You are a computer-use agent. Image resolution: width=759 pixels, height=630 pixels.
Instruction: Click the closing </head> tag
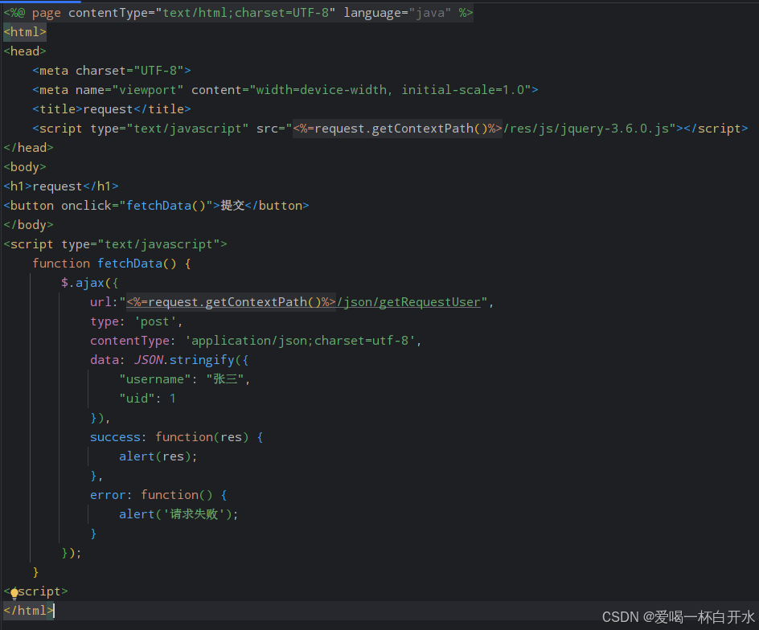(x=29, y=148)
